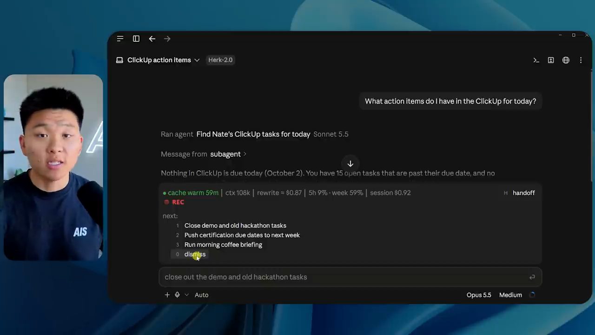Click the laptop icon beside ClickUp action items

click(119, 60)
